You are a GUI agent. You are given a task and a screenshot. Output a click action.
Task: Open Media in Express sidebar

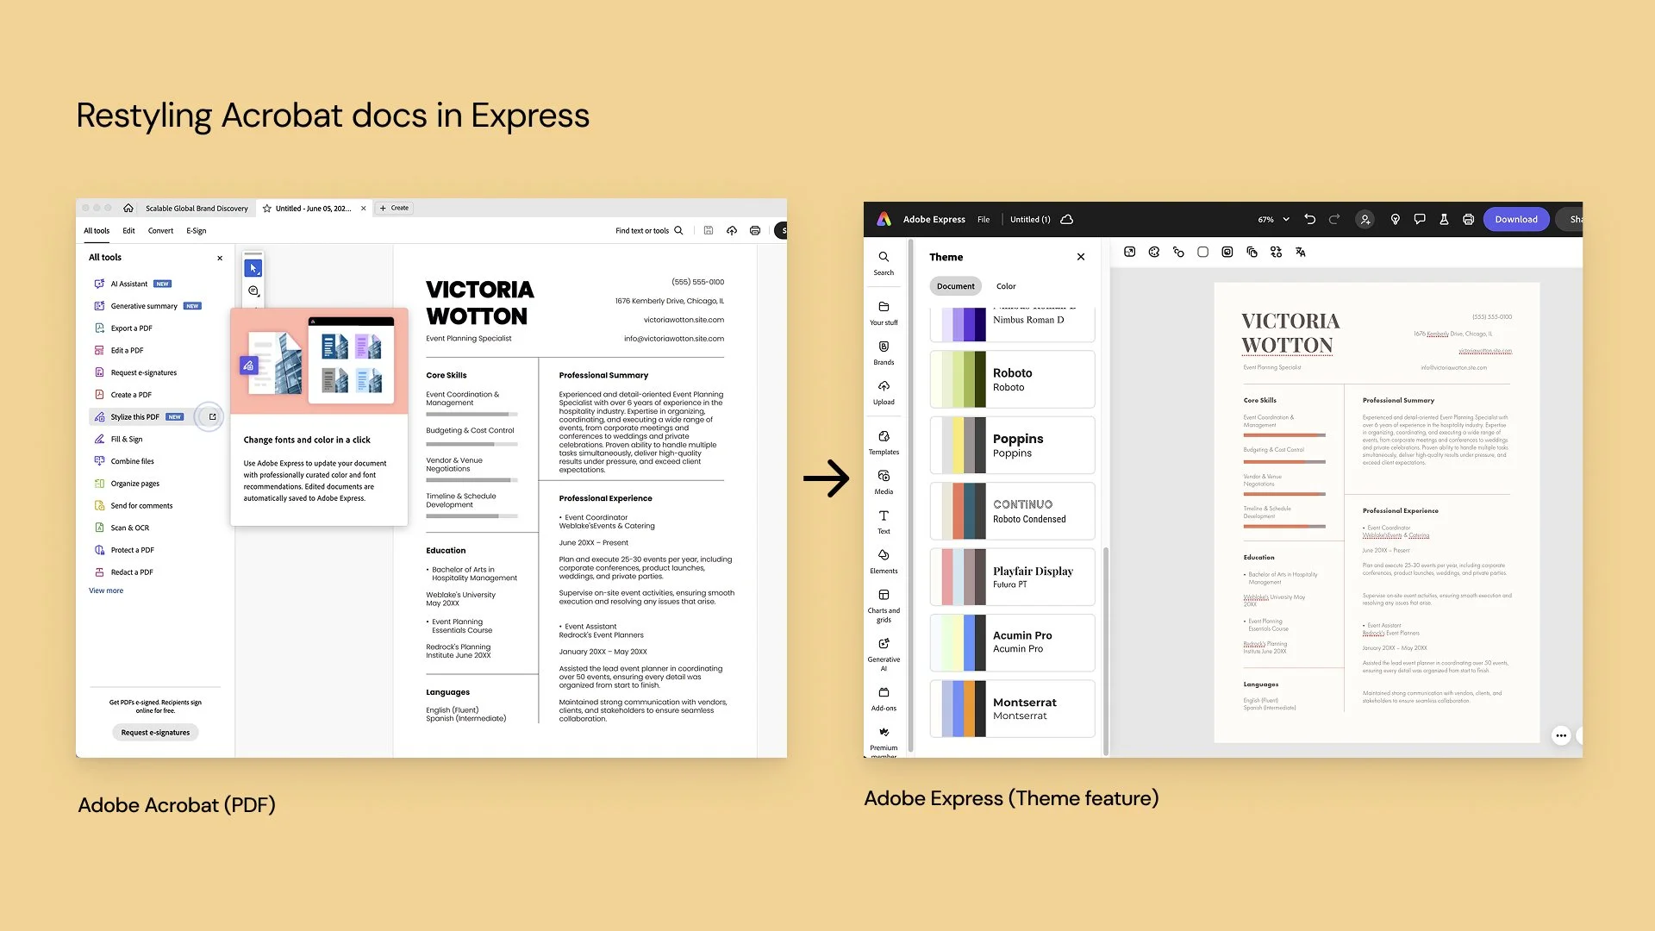[x=884, y=482]
